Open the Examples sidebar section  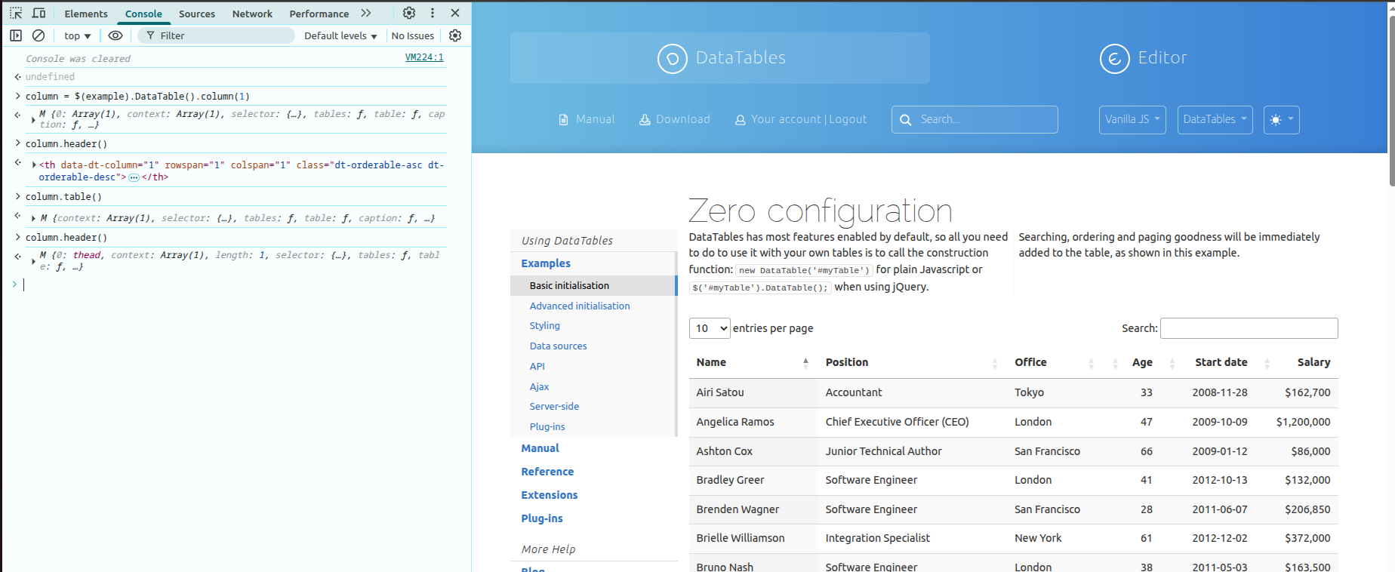click(546, 263)
